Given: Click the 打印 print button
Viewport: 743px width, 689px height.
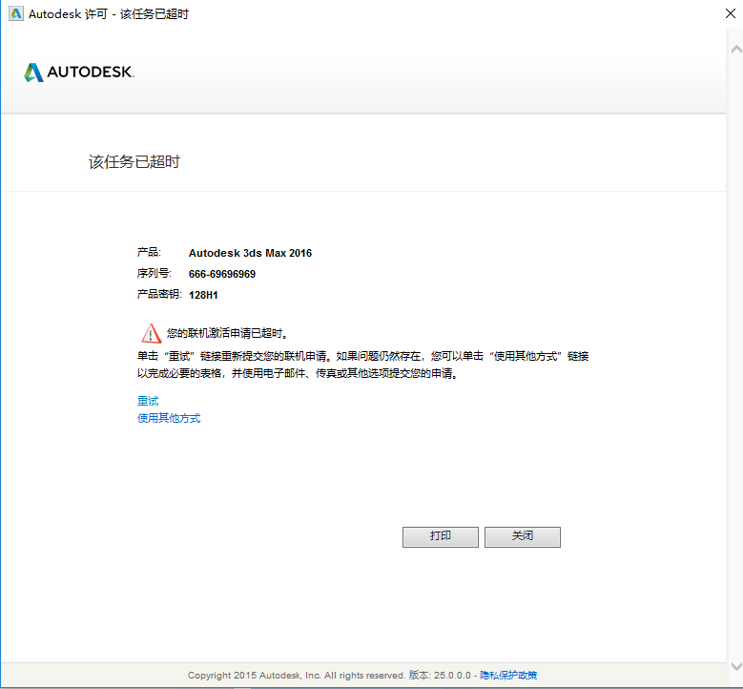Looking at the screenshot, I should 441,536.
